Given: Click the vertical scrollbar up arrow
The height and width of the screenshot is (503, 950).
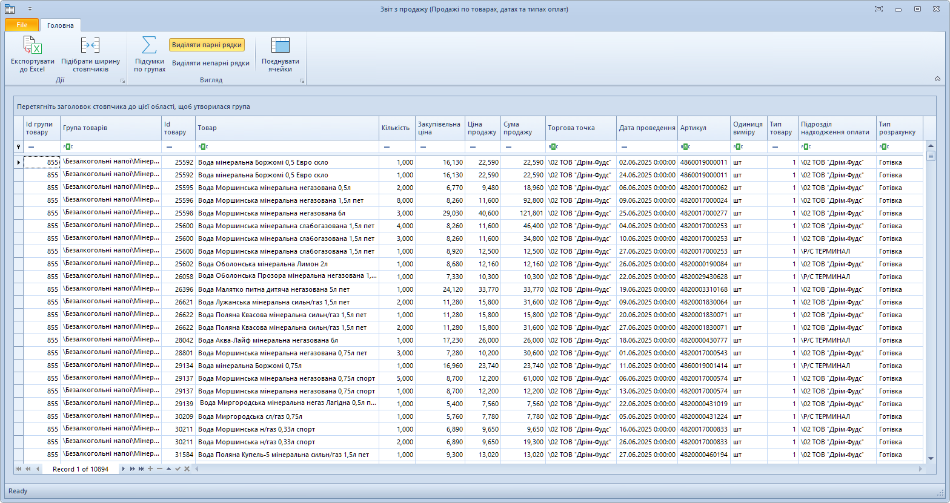Looking at the screenshot, I should 931,145.
